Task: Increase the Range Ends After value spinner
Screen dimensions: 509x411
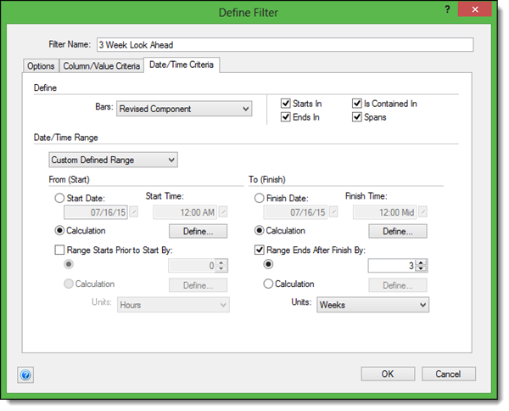Action: point(422,262)
